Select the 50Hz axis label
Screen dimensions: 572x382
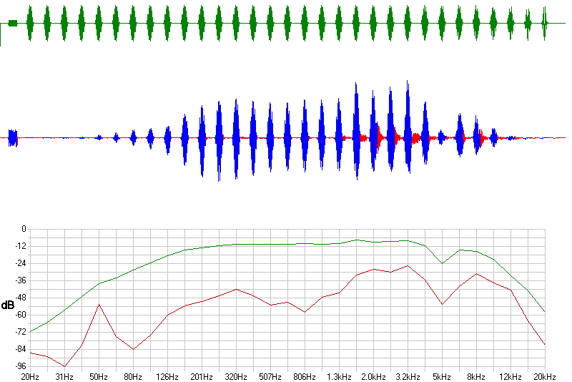tap(99, 377)
